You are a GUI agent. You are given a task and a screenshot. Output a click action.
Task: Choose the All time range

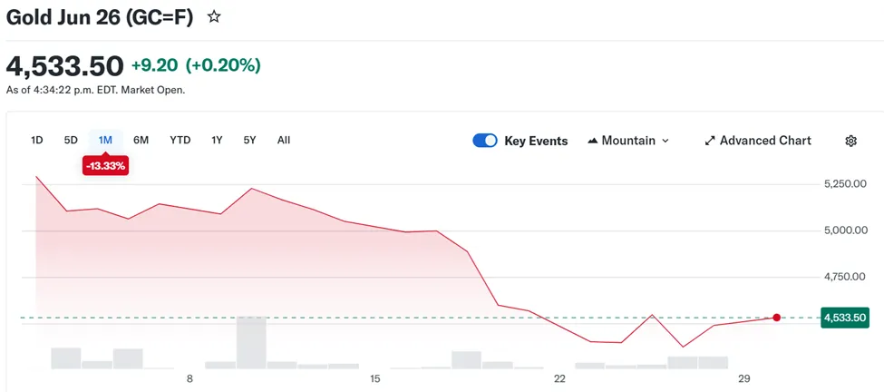(x=284, y=140)
